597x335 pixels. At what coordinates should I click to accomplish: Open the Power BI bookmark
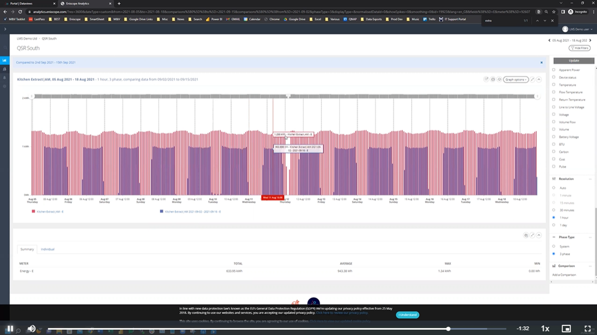click(214, 19)
